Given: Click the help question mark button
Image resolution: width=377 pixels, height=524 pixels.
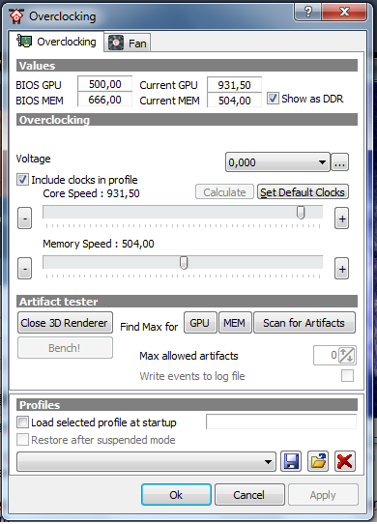Looking at the screenshot, I should [307, 12].
